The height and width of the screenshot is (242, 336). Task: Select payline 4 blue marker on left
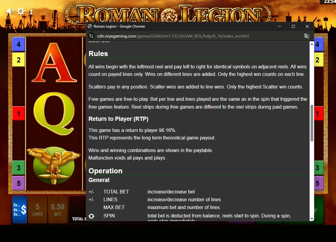(x=19, y=44)
